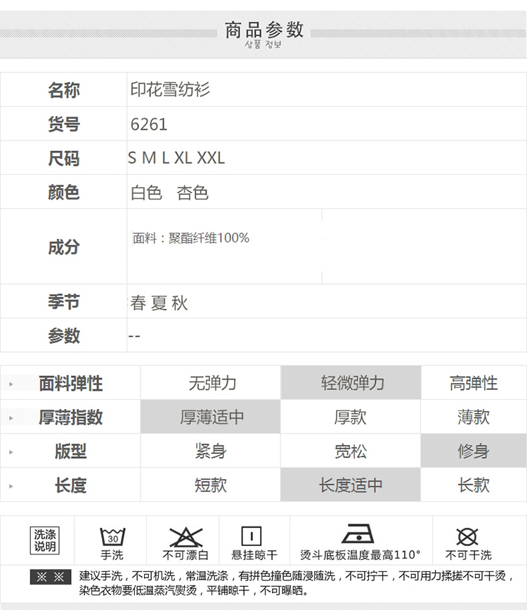Click the do-not-dry-clean crossed circle icon

tap(467, 537)
